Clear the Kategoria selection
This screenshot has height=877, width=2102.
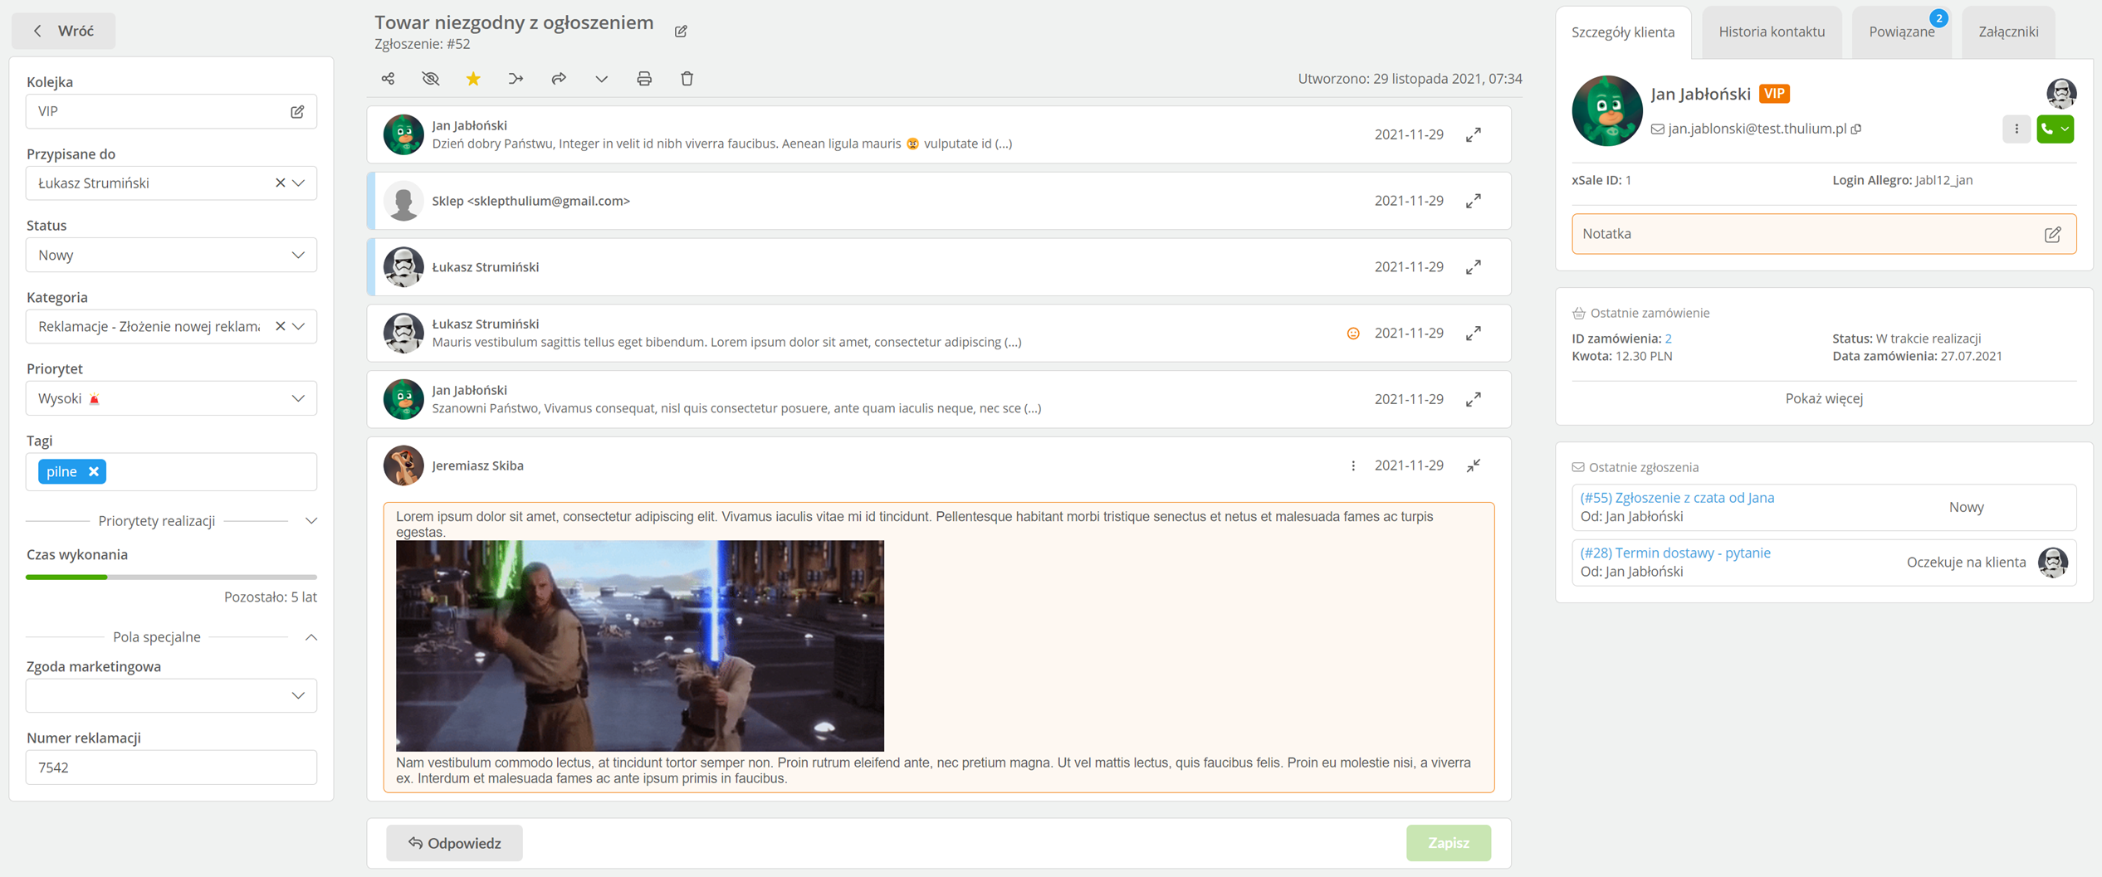click(x=280, y=326)
